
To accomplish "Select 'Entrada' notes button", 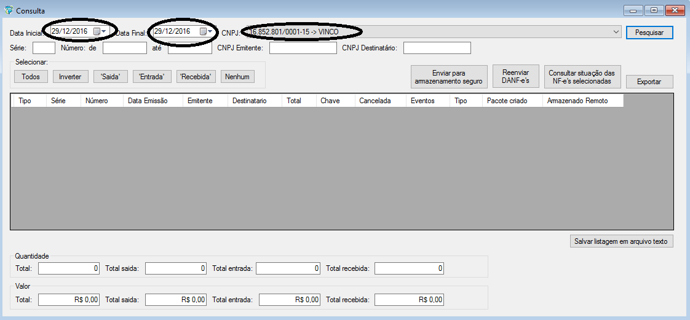I will (x=152, y=77).
